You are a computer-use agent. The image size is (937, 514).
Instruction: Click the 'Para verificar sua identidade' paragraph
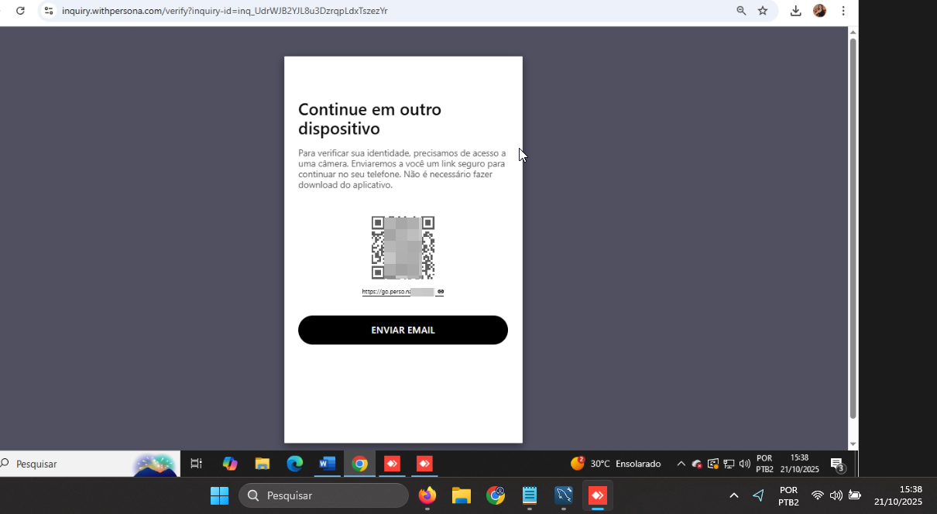402,169
